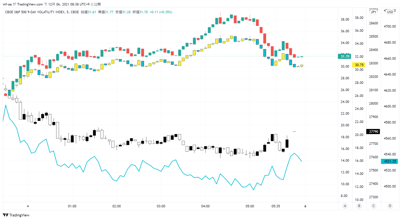Screen dimensions: 402x220
Task: Click the 04:00 time axis label
Action: pyautogui.click(x=205, y=206)
